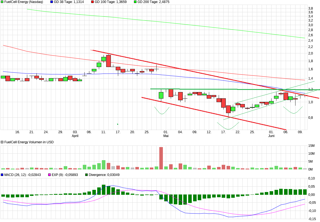Click the red GD 100 Tage legend square
This screenshot has height=222, width=320.
pyautogui.click(x=92, y=2)
